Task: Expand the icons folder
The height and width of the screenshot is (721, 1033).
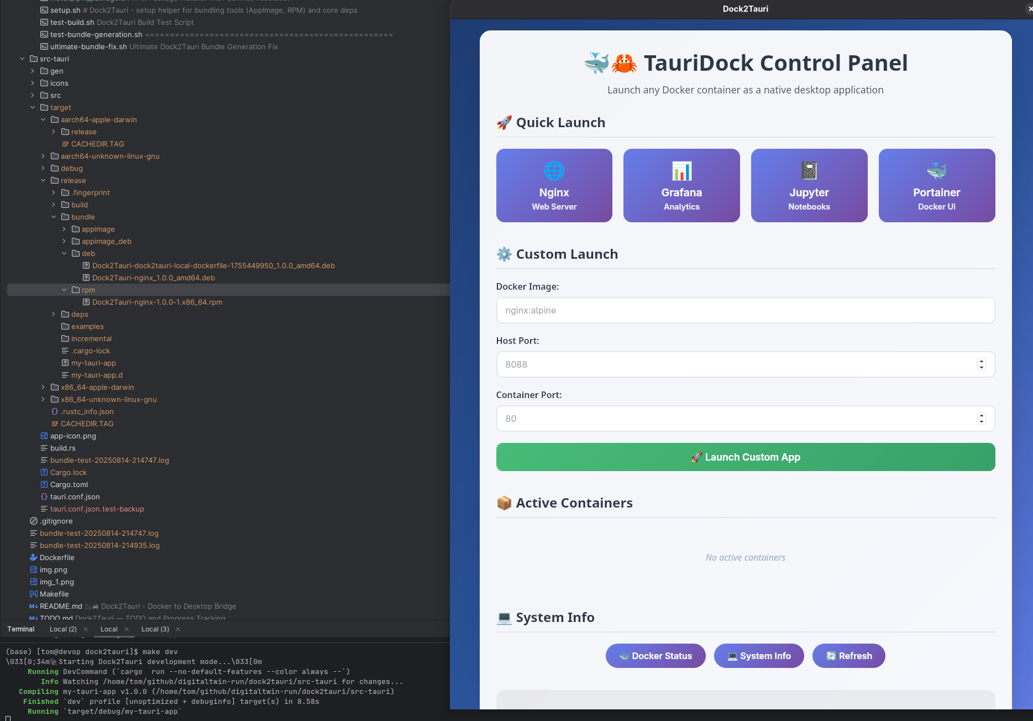Action: pyautogui.click(x=33, y=83)
